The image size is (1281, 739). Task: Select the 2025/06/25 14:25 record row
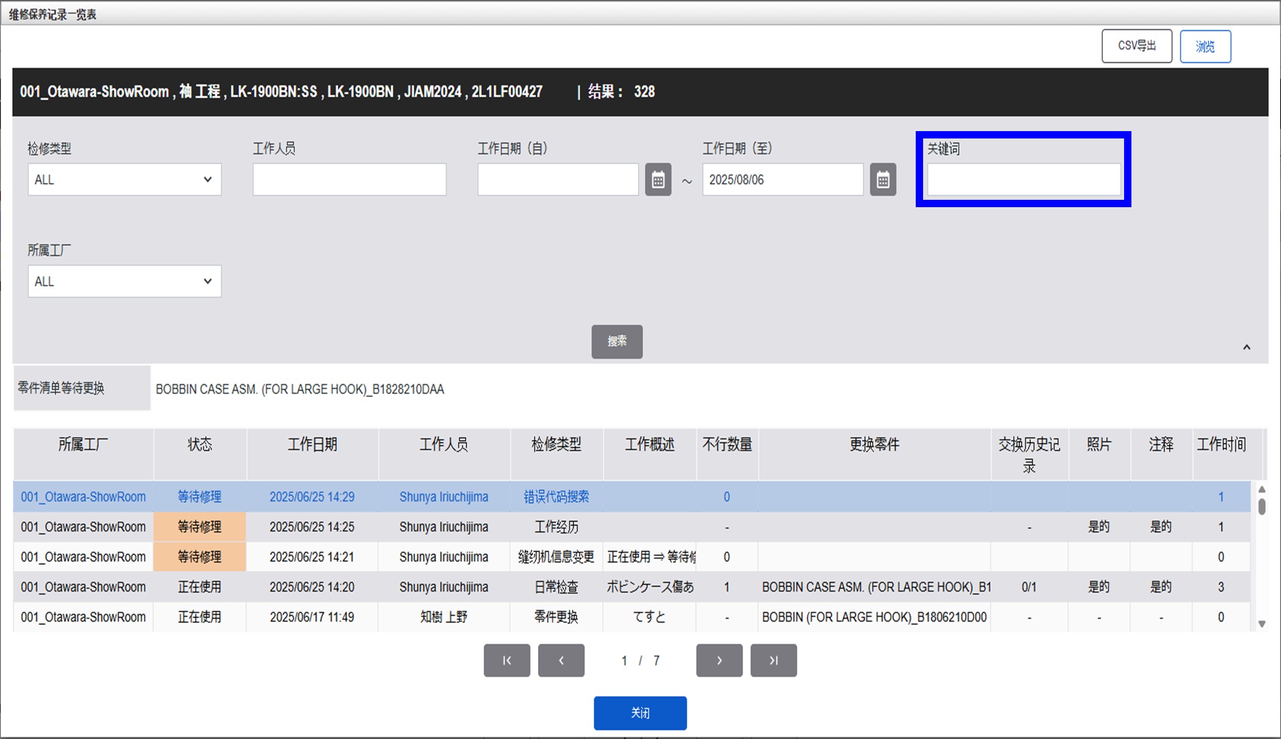coord(312,527)
